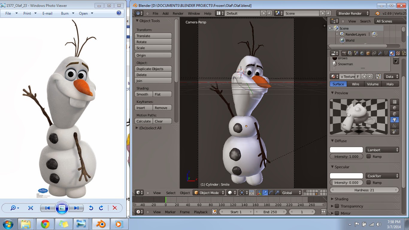409x230 pixels.
Task: Select the Surface material type
Action: tap(338, 84)
